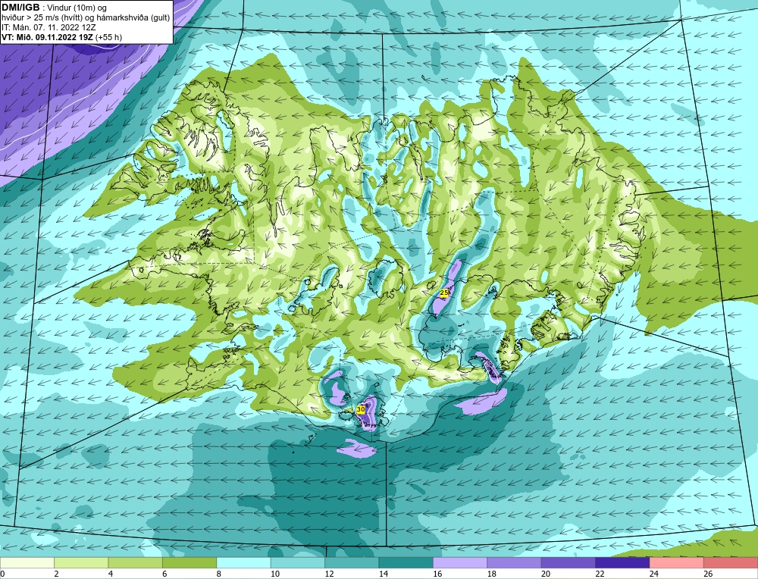This screenshot has width=758, height=579.
Task: Click the title line 'DMI/IGB : Vindur (10m) og'
Action: coord(54,8)
